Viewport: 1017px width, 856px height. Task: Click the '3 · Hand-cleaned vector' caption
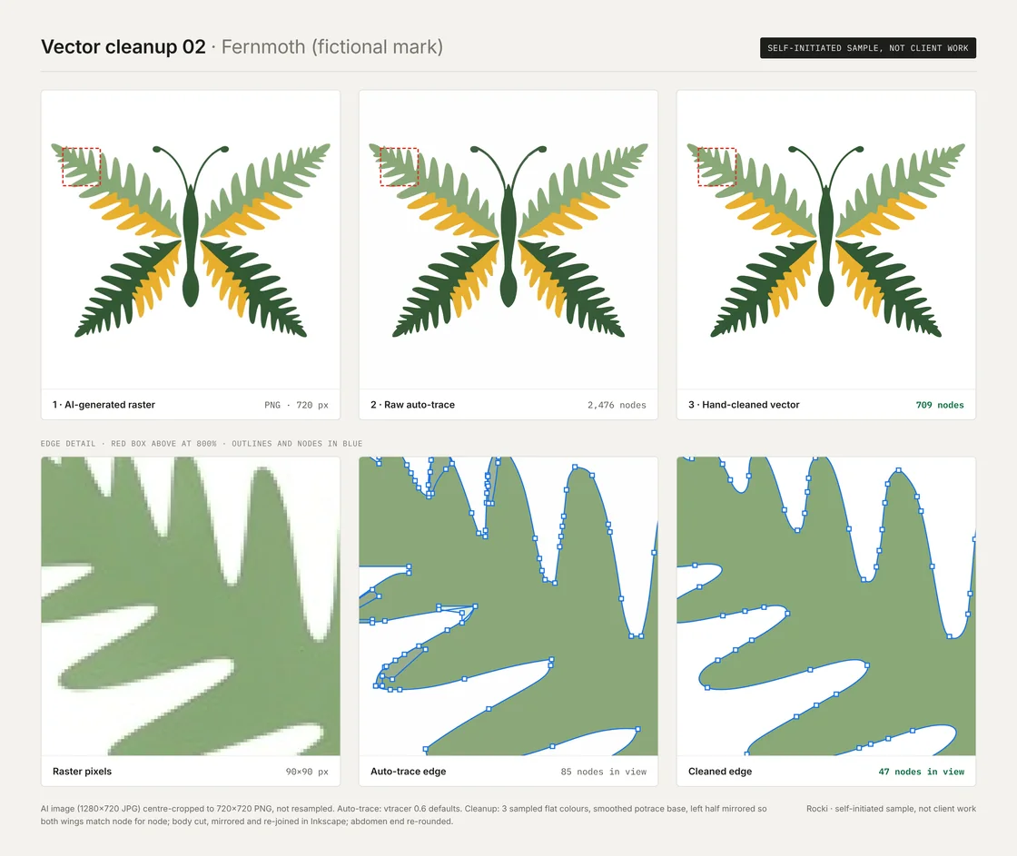[x=744, y=405]
